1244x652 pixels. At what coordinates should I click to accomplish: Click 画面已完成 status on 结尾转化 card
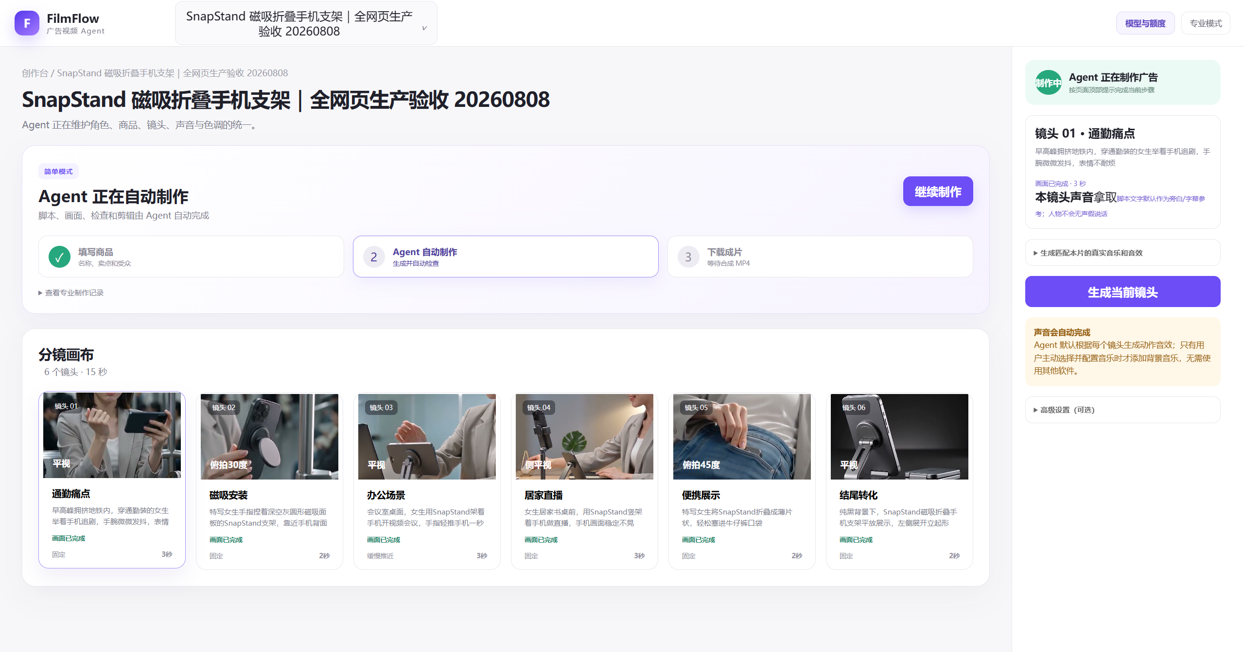tap(856, 540)
